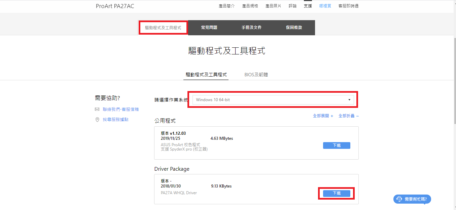Click the 2018/01/30 release date
456x210 pixels.
pyautogui.click(x=171, y=186)
